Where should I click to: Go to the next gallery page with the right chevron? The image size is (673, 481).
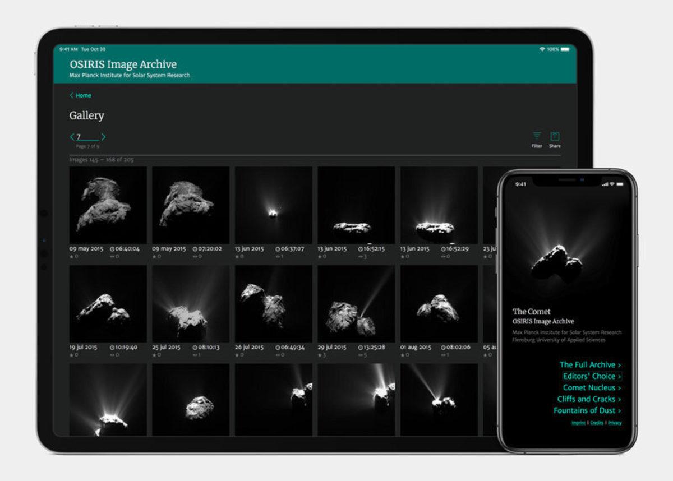pyautogui.click(x=104, y=136)
